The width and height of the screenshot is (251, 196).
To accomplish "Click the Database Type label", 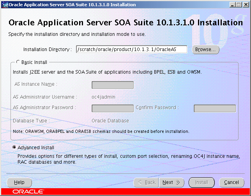I will pyautogui.click(x=31, y=121).
